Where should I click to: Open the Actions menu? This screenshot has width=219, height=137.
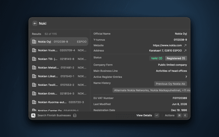[x=170, y=115]
